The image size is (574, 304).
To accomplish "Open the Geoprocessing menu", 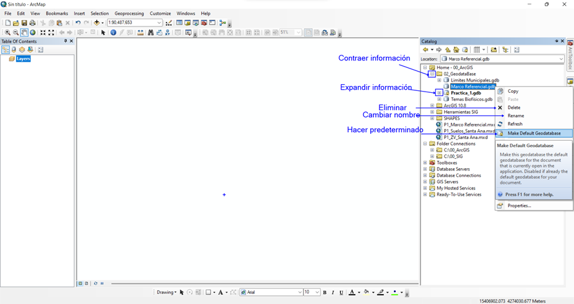I will click(129, 14).
